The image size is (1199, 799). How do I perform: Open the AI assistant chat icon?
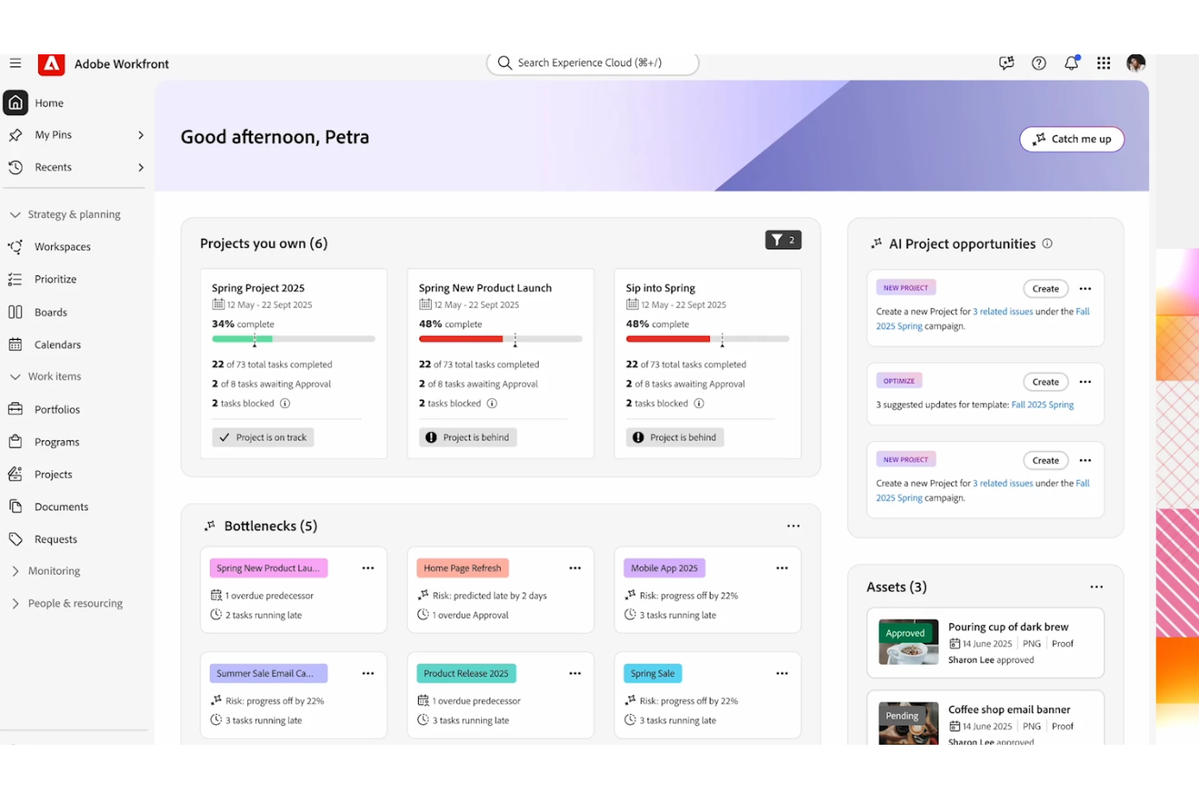pyautogui.click(x=1006, y=63)
